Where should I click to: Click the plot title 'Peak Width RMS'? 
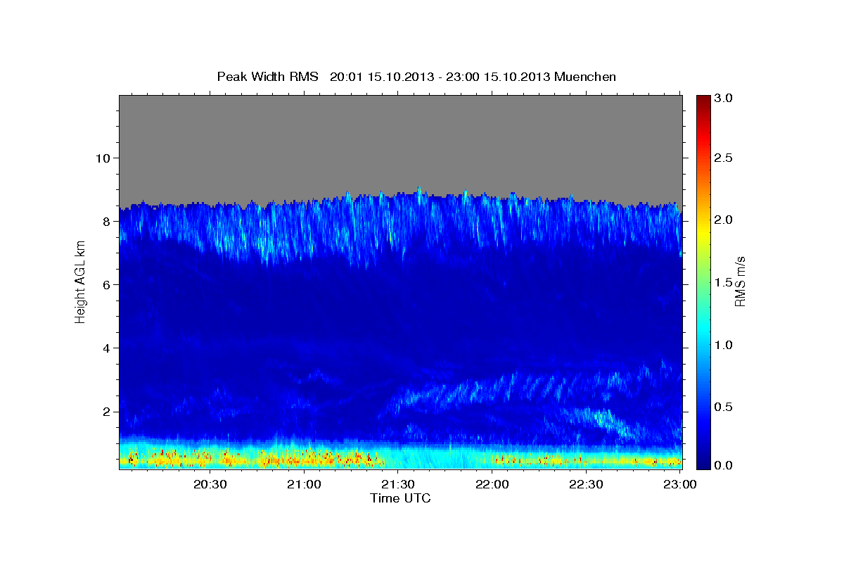267,76
